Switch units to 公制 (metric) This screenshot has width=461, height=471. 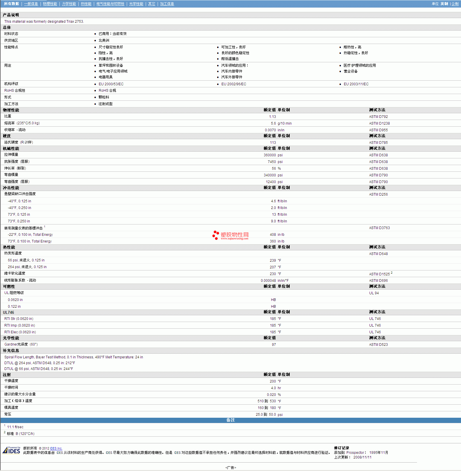pyautogui.click(x=455, y=4)
